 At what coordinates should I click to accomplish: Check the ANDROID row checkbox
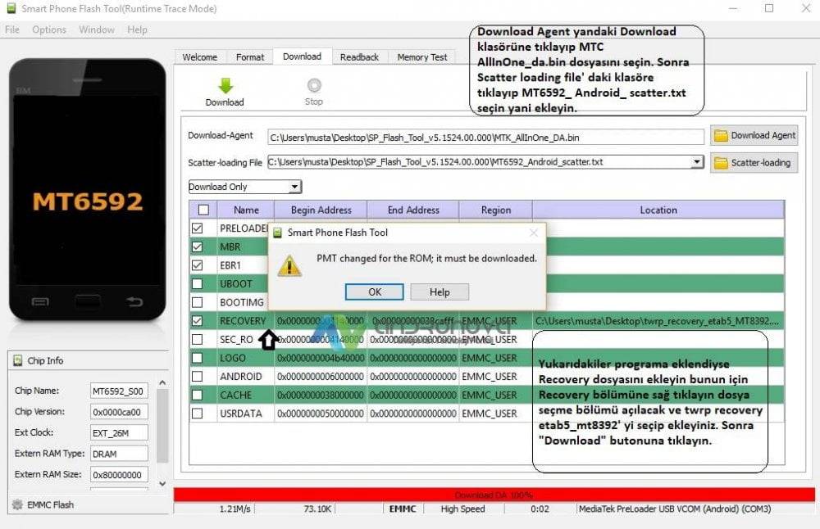(x=197, y=377)
